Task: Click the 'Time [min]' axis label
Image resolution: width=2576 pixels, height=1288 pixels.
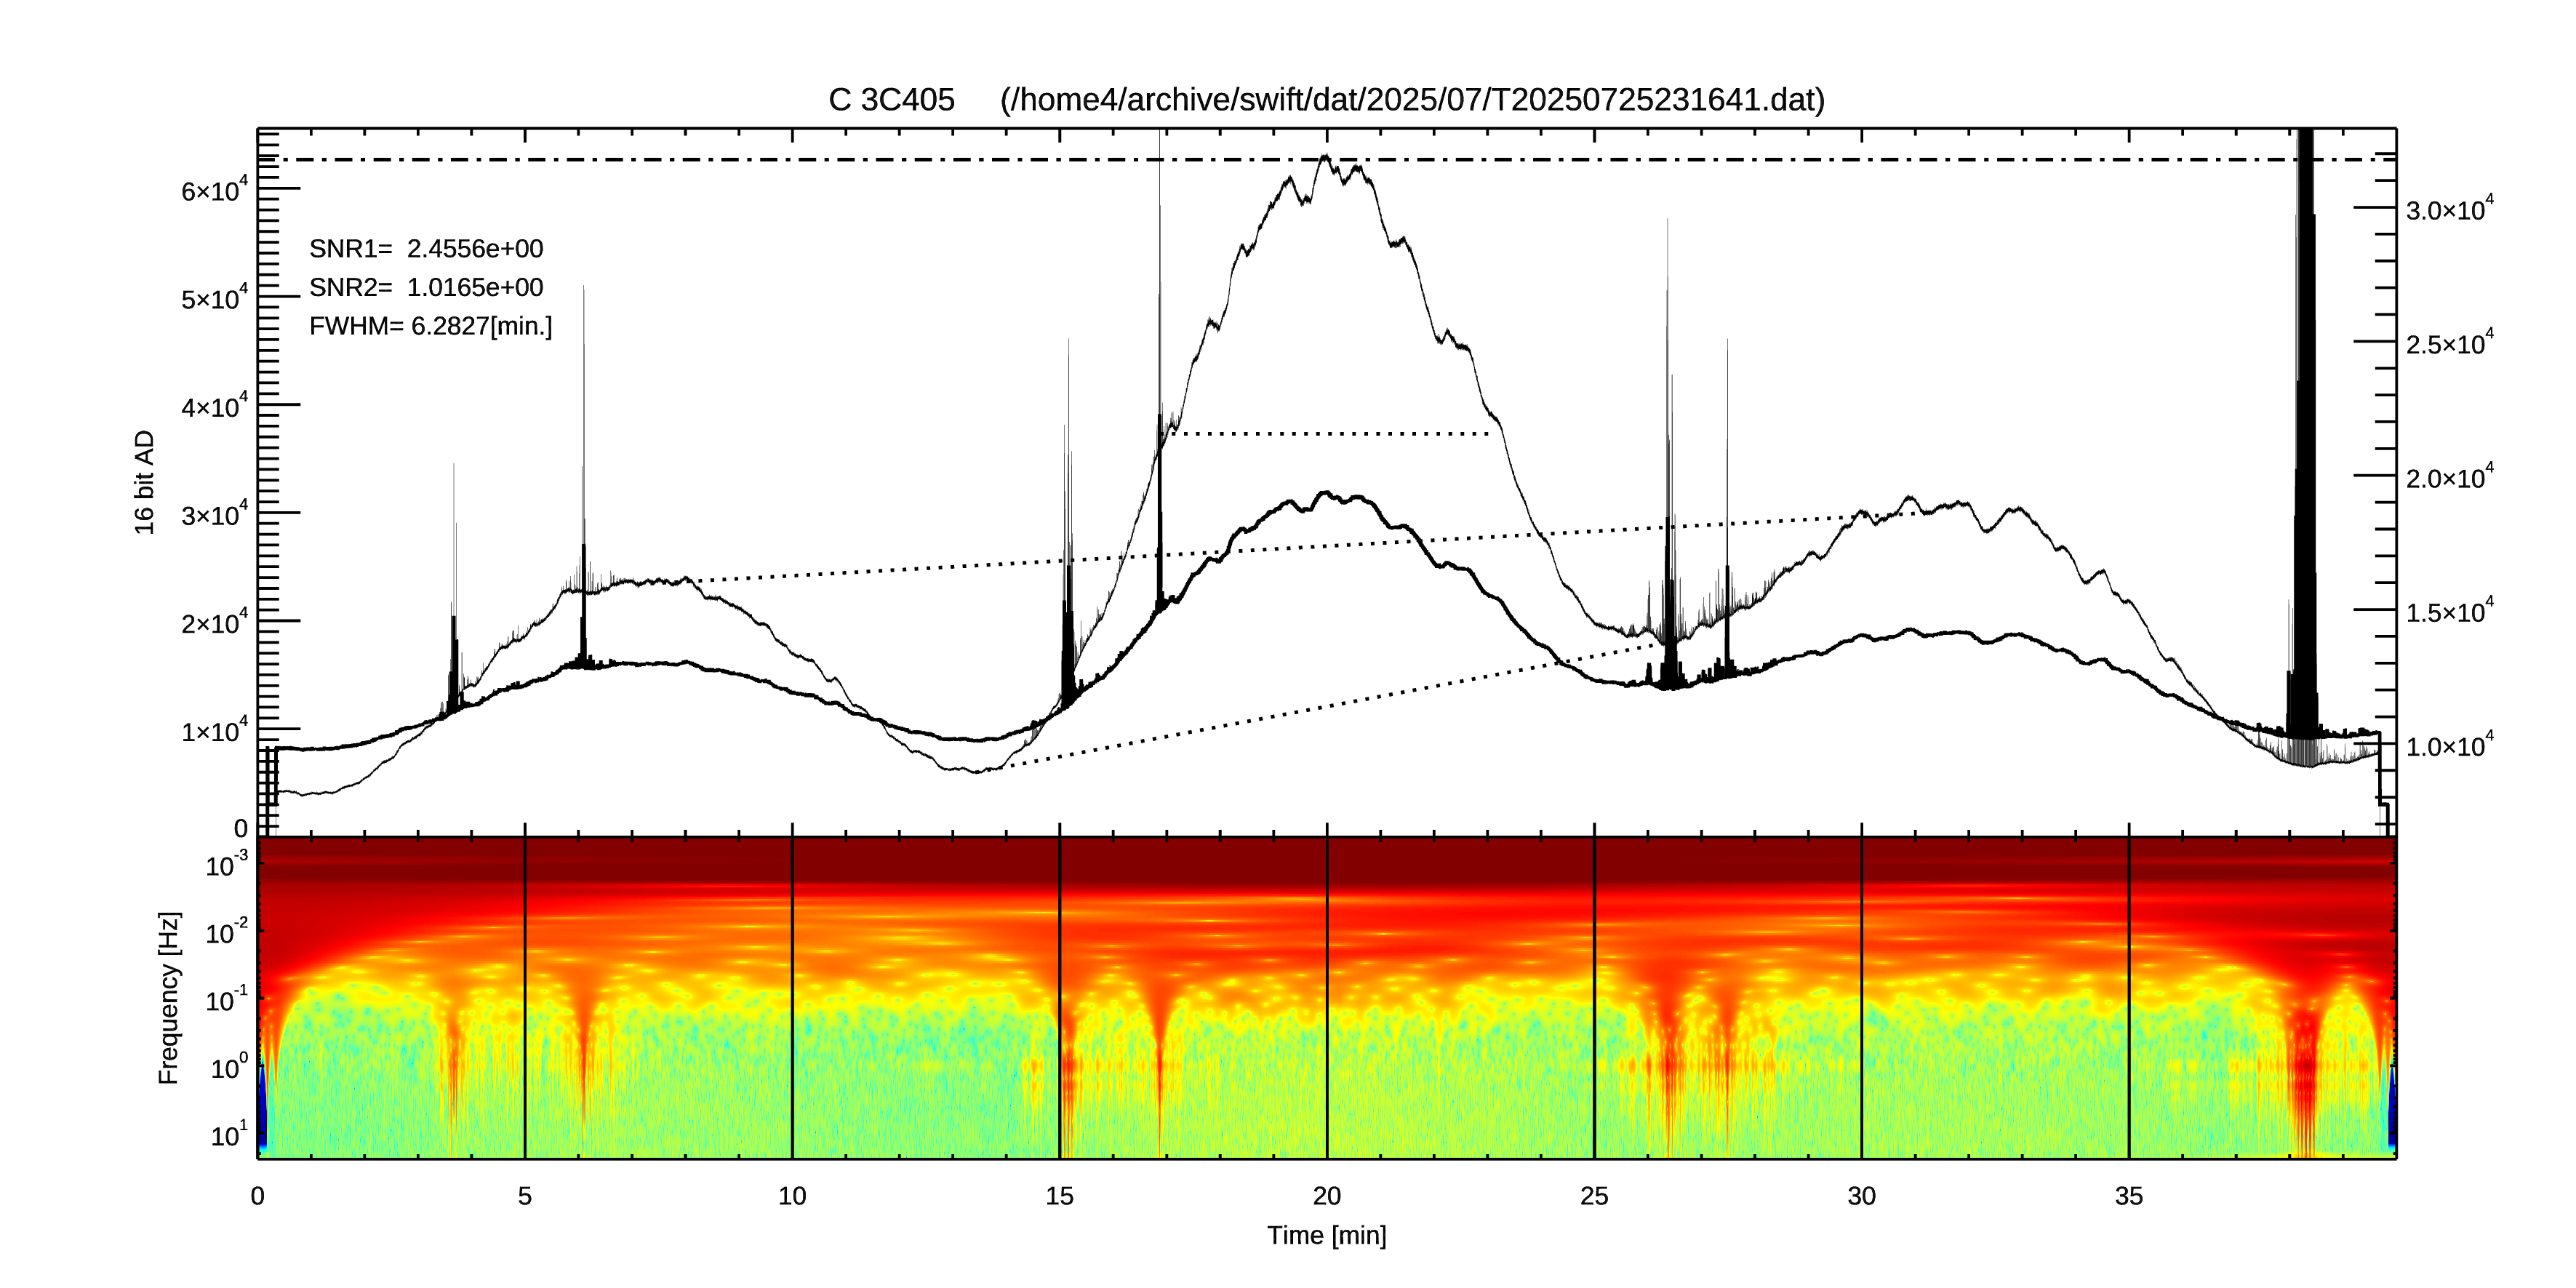Action: tap(1327, 1235)
